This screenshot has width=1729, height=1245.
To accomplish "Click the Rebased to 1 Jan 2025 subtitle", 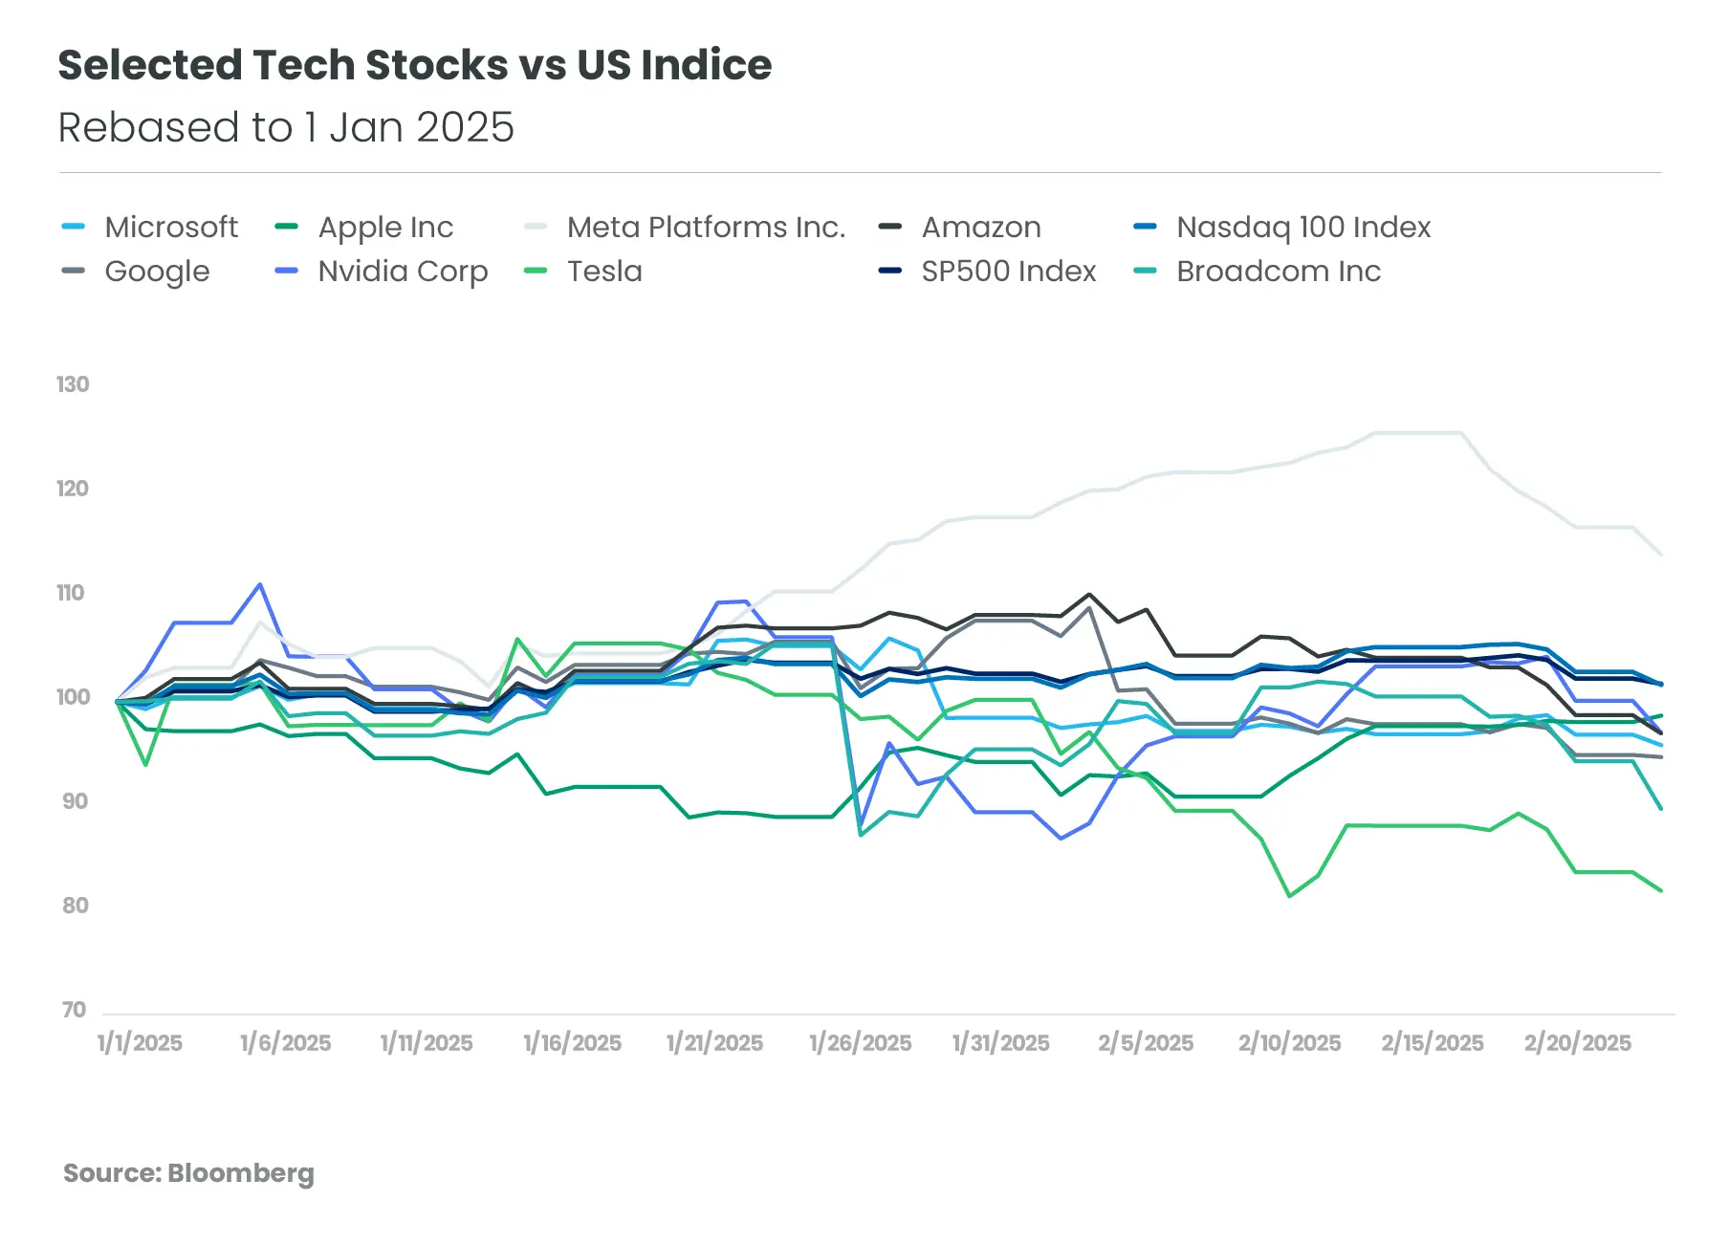I will click(286, 127).
